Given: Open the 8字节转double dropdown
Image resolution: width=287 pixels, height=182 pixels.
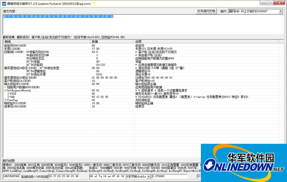Looking at the screenshot, I should 149,177.
